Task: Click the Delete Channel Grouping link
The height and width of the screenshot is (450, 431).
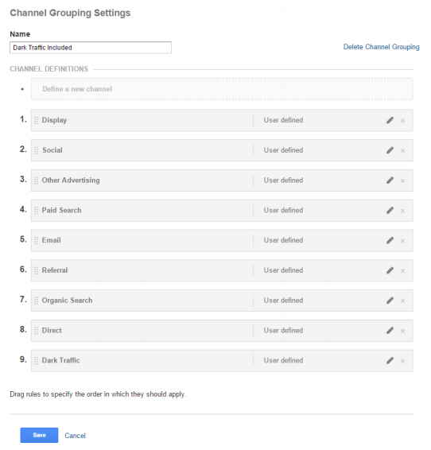Action: point(381,47)
